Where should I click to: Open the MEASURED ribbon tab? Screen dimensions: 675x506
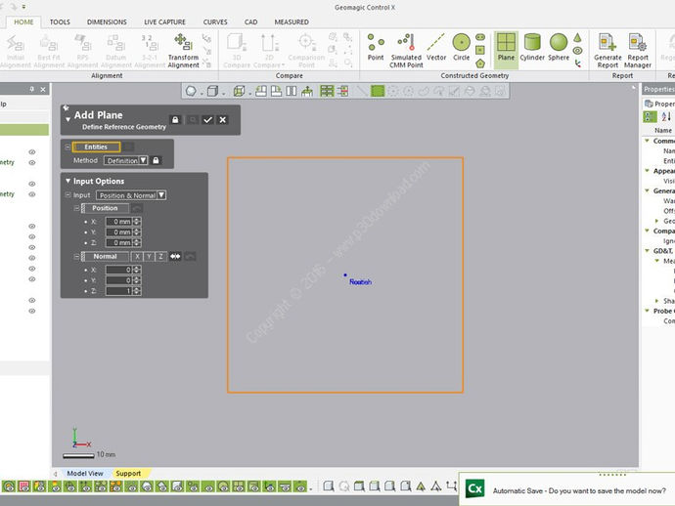[x=292, y=21]
